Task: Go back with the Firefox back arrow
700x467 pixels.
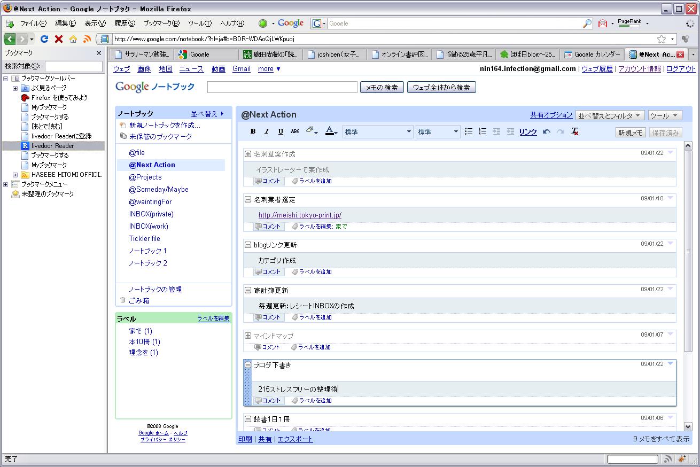Action: pyautogui.click(x=10, y=39)
